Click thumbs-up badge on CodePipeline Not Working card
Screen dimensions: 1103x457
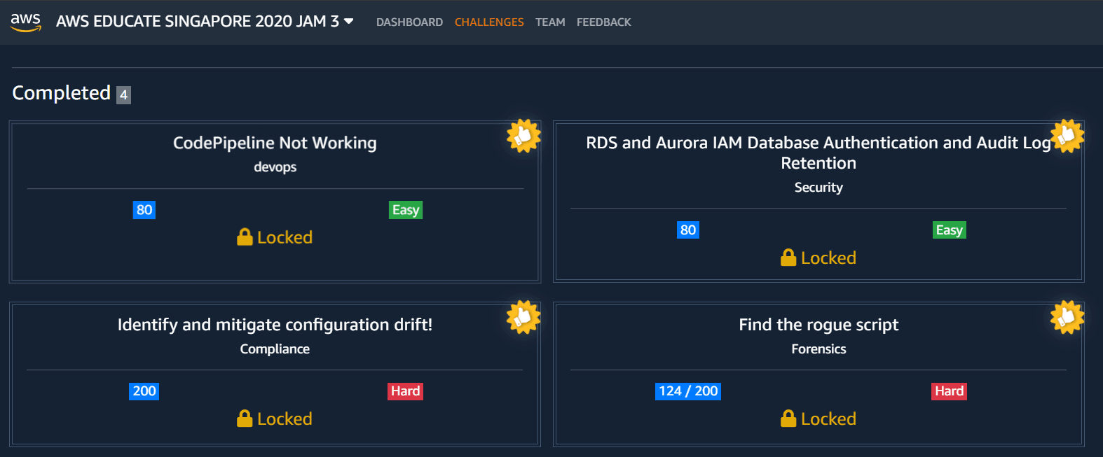click(523, 136)
